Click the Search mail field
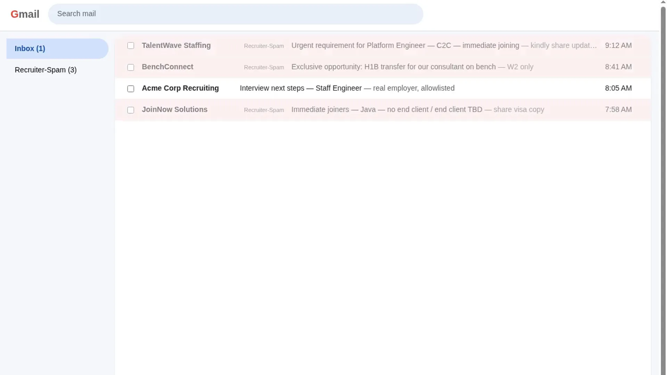This screenshot has height=375, width=667. pos(236,14)
